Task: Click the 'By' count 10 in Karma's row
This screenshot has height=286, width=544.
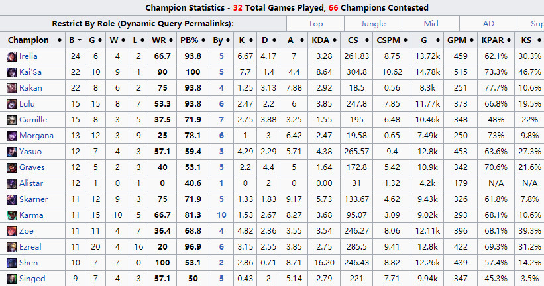Action: pyautogui.click(x=221, y=215)
